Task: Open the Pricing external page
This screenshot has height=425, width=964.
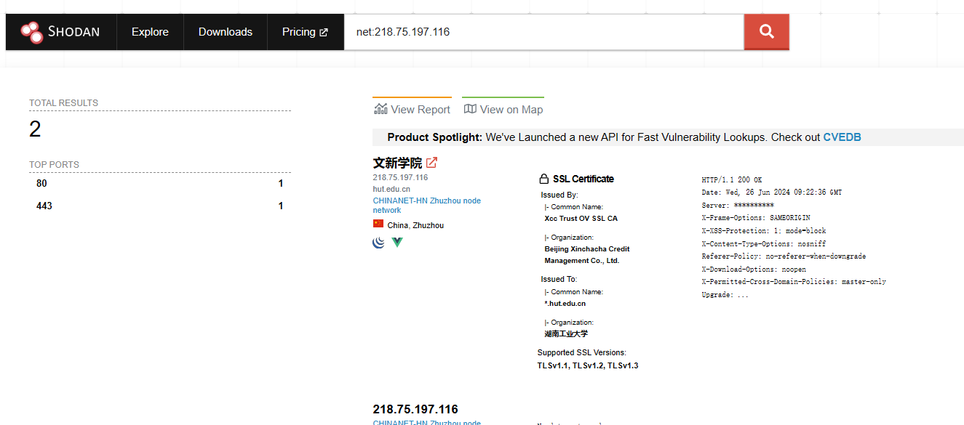Action: (305, 32)
